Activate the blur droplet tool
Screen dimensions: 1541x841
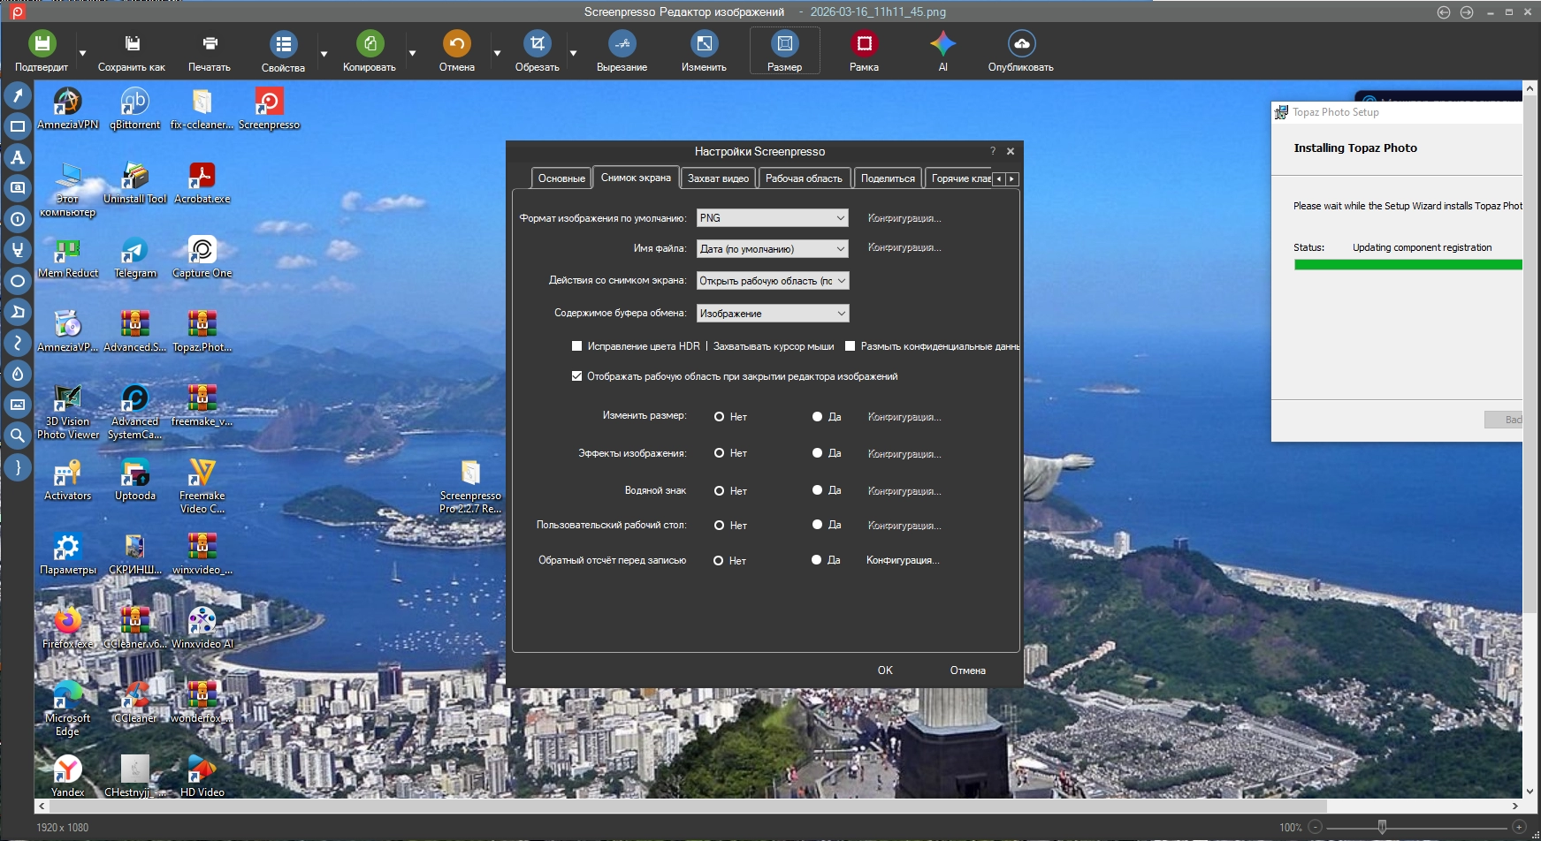coord(17,374)
